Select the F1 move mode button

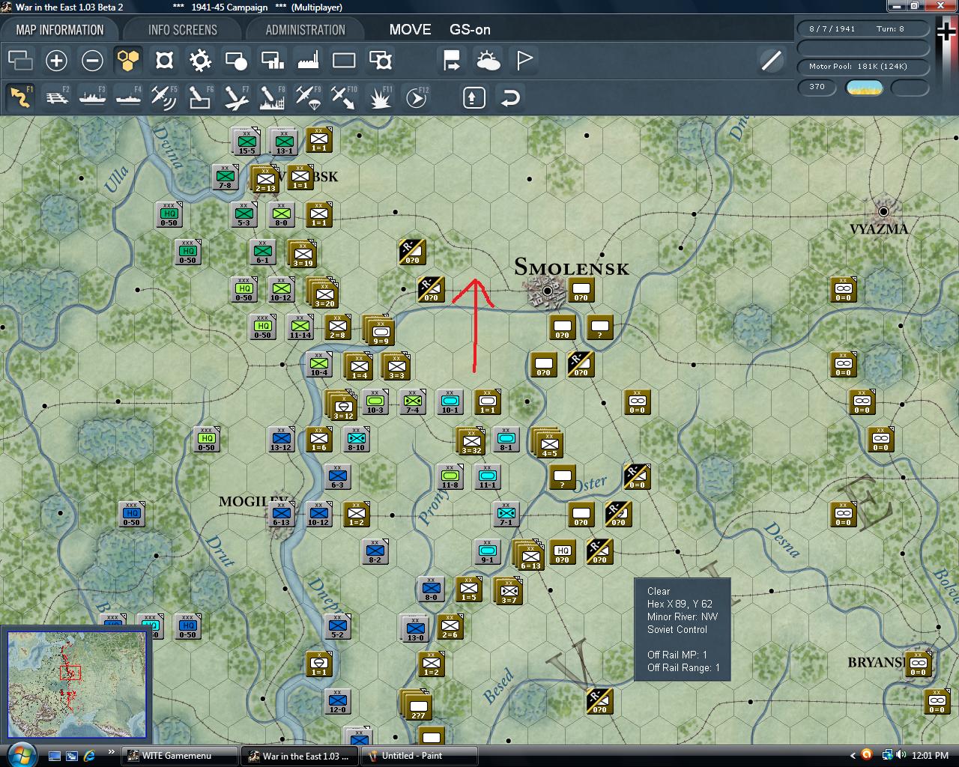pyautogui.click(x=20, y=97)
